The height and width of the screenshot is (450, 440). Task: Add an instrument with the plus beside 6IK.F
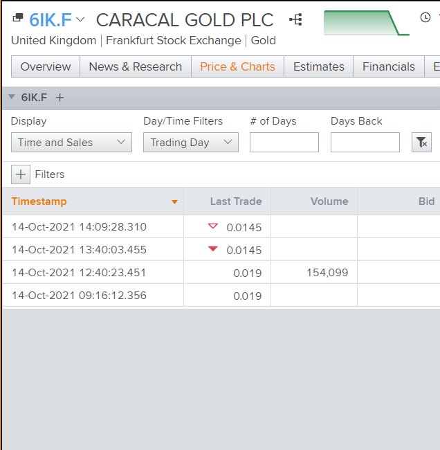(x=59, y=98)
